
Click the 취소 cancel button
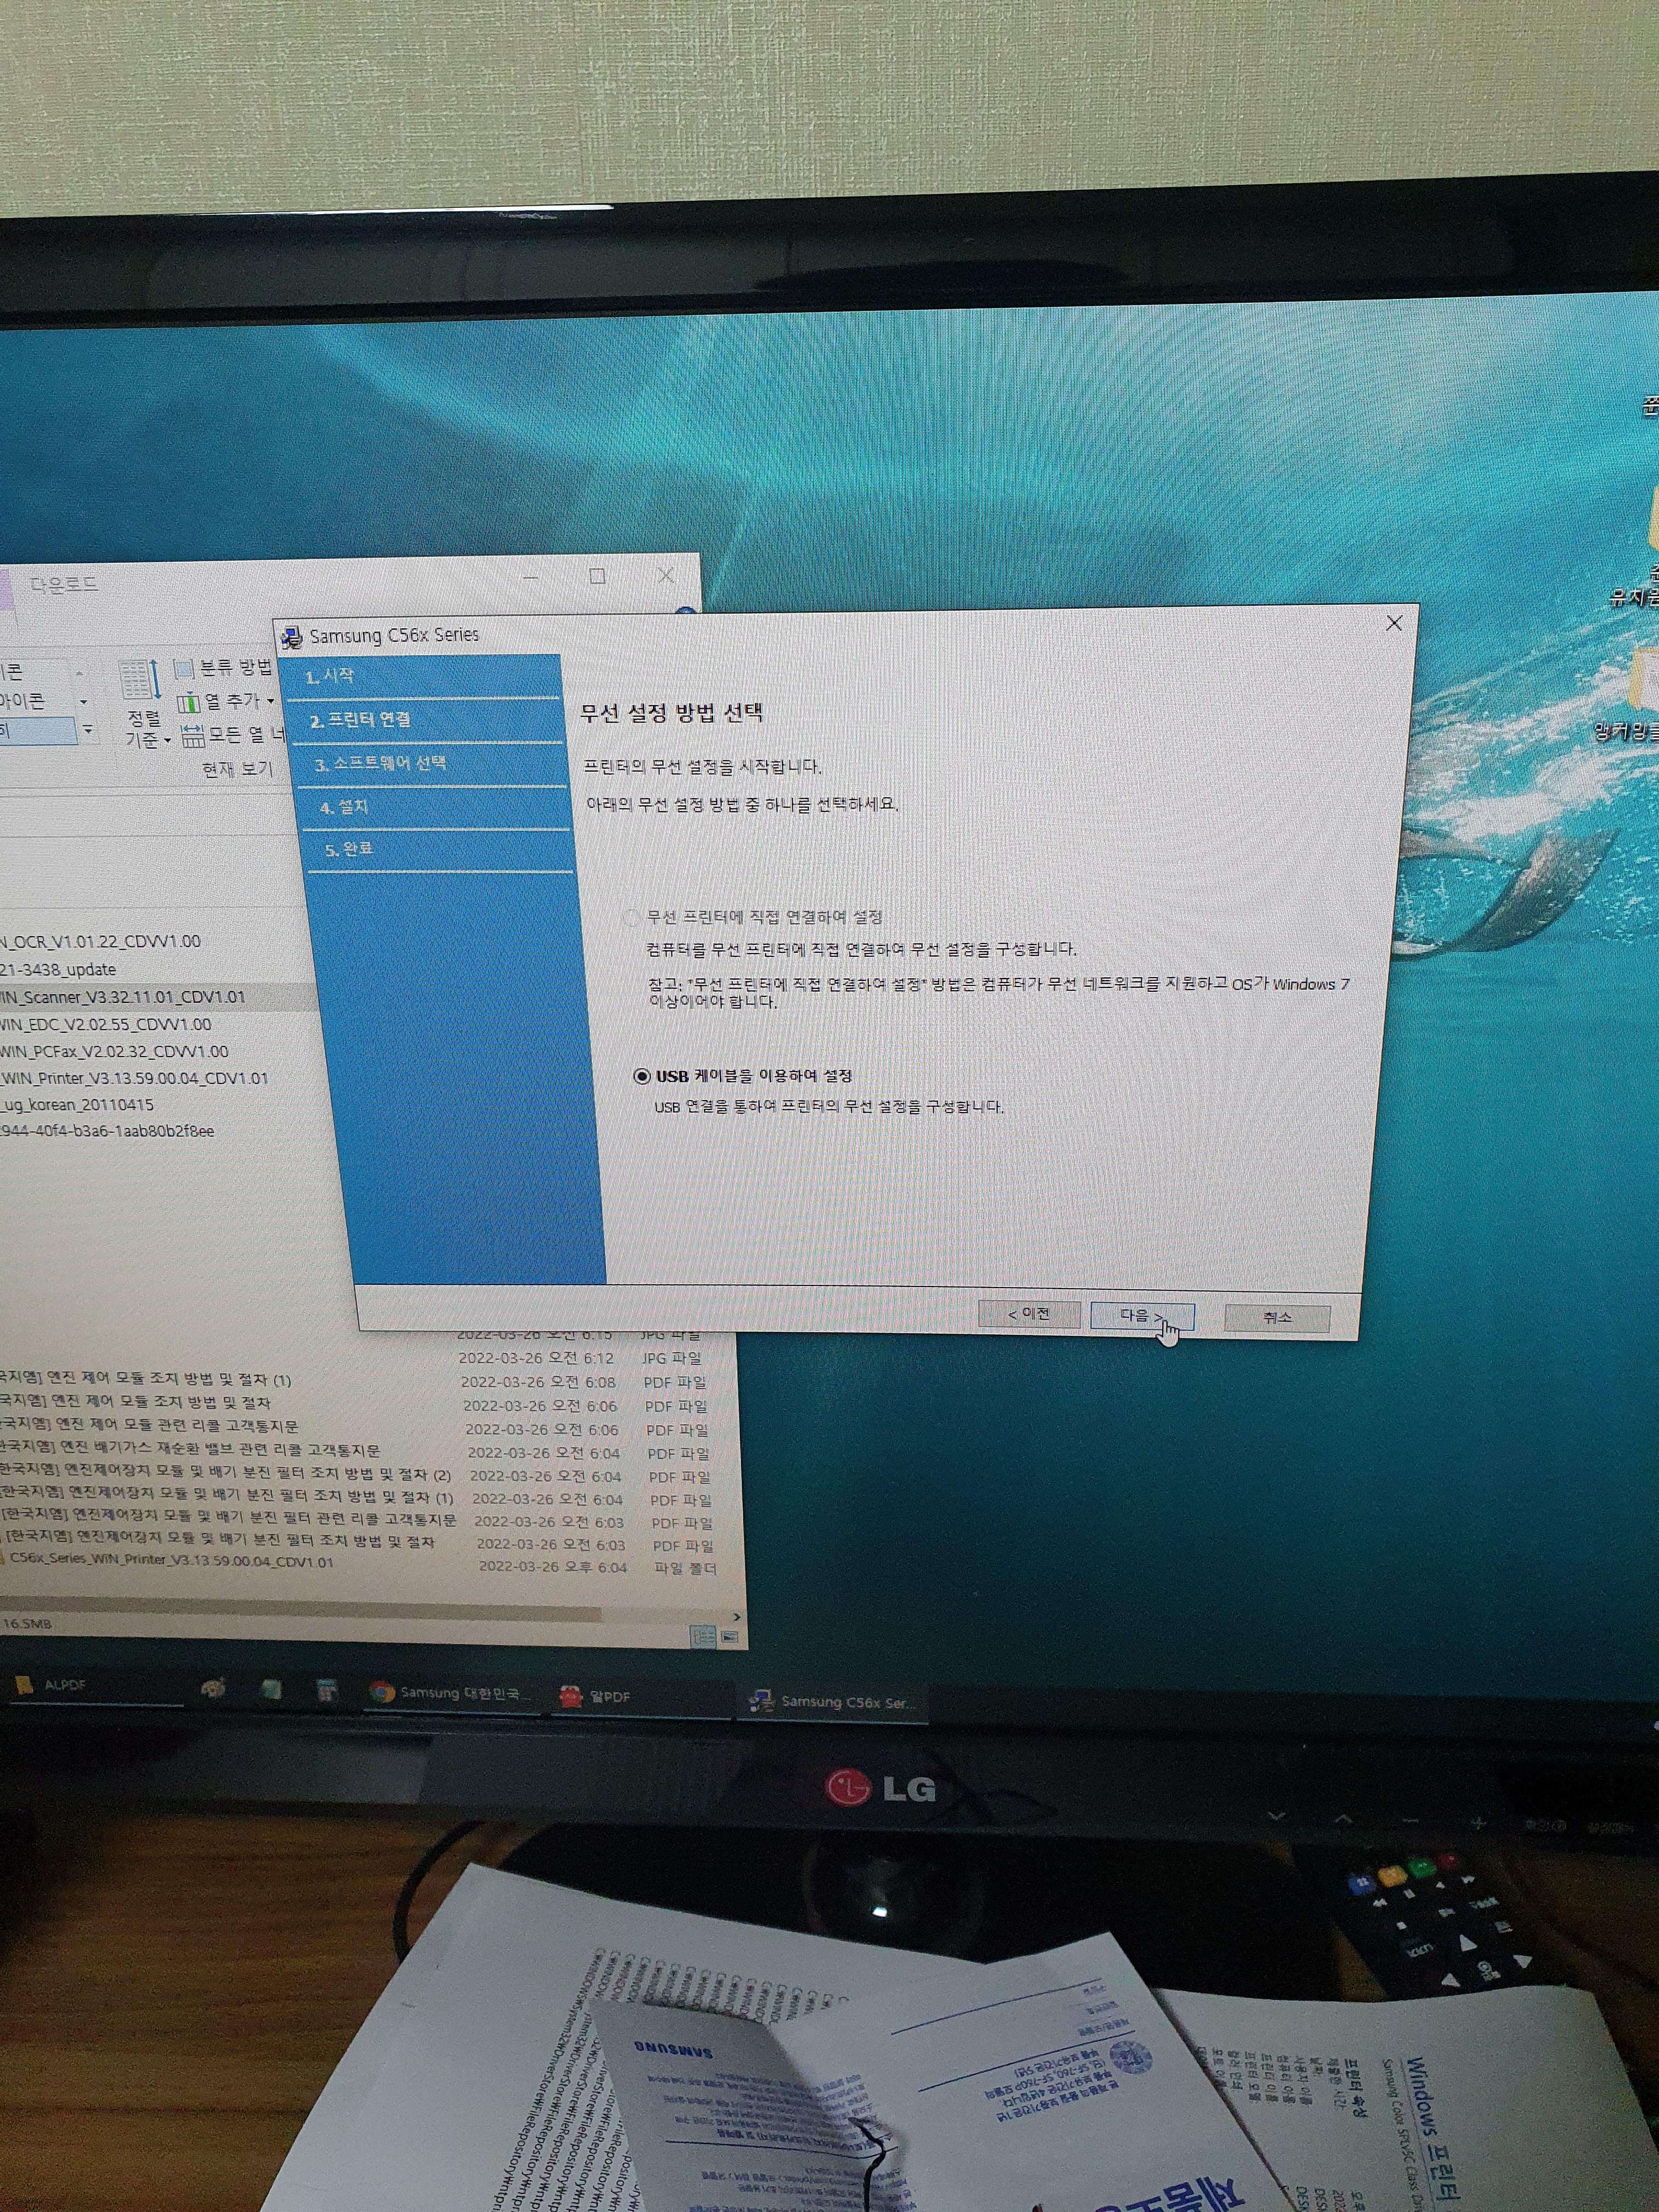tap(1276, 1318)
